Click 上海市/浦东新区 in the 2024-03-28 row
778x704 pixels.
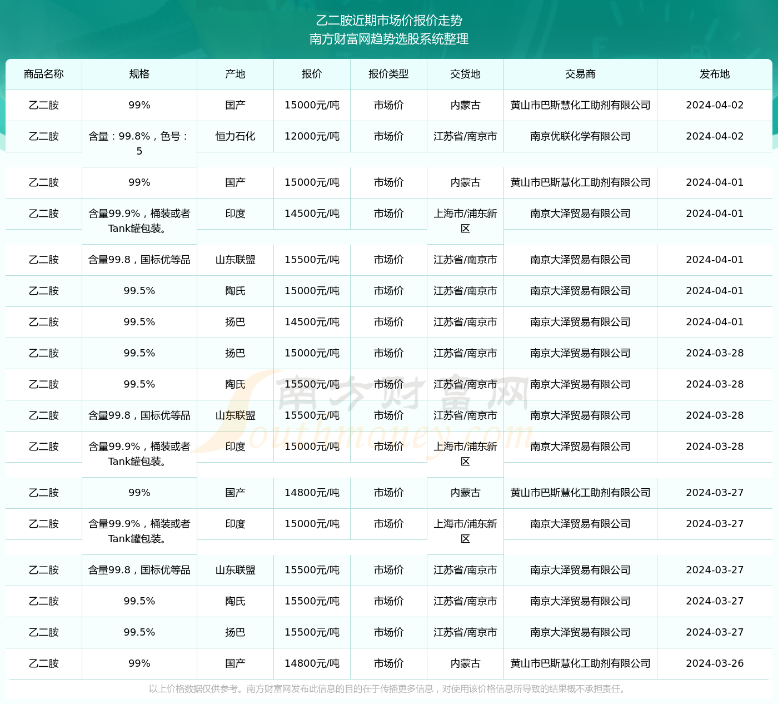(465, 454)
